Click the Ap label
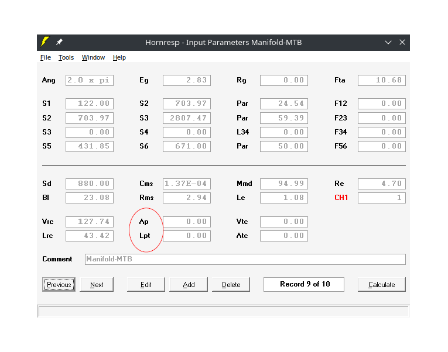This screenshot has width=448, height=352. click(x=143, y=222)
